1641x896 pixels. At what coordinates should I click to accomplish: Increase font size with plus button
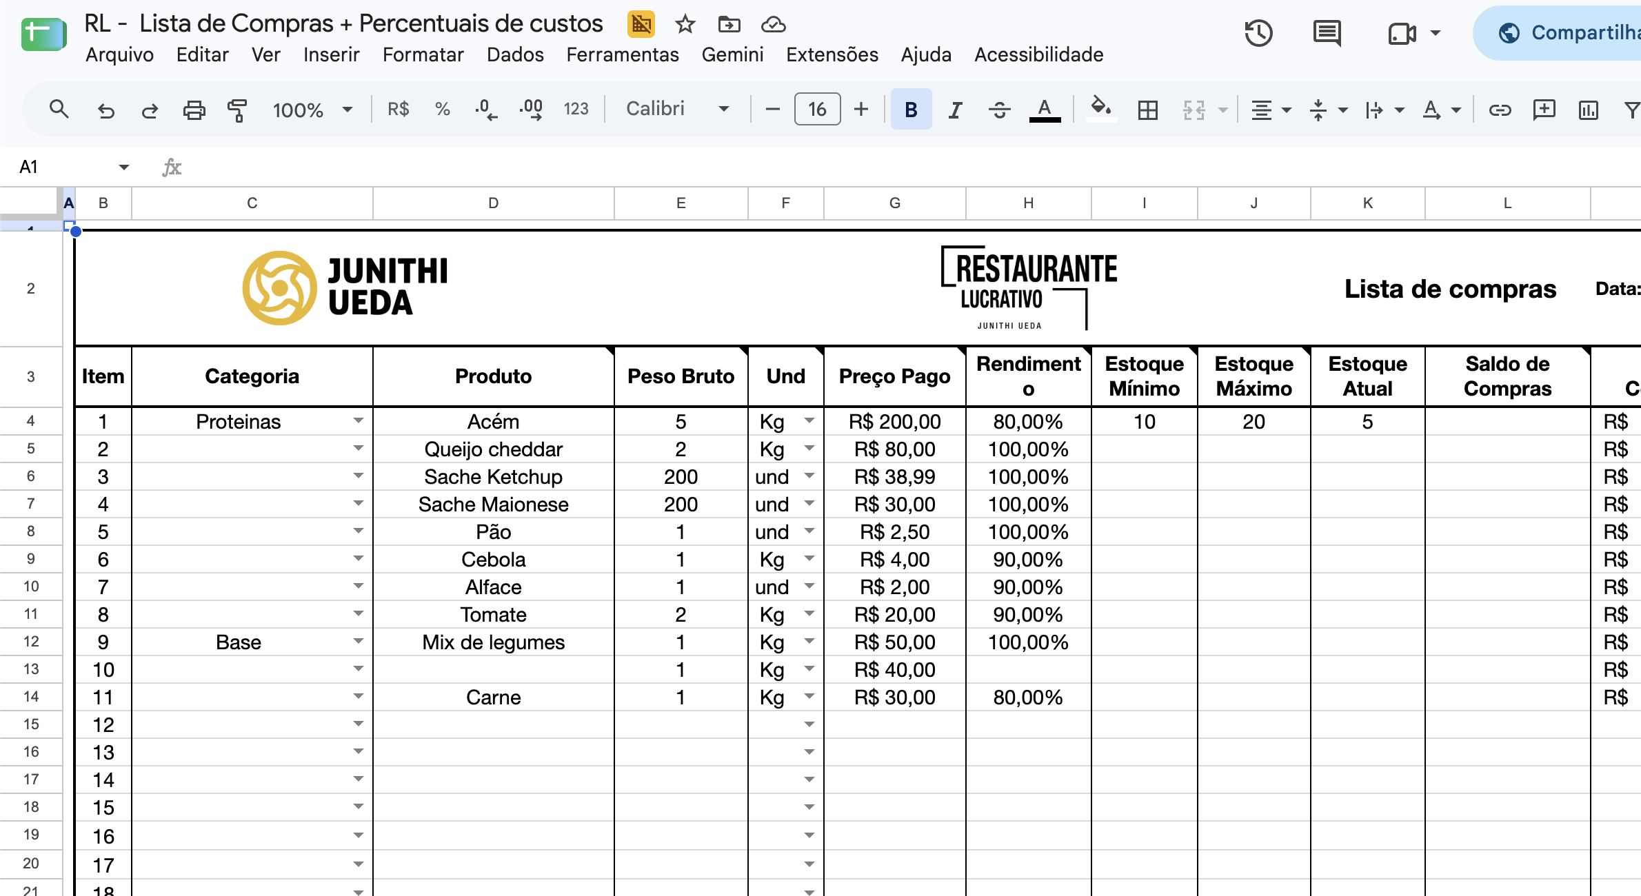(x=861, y=109)
